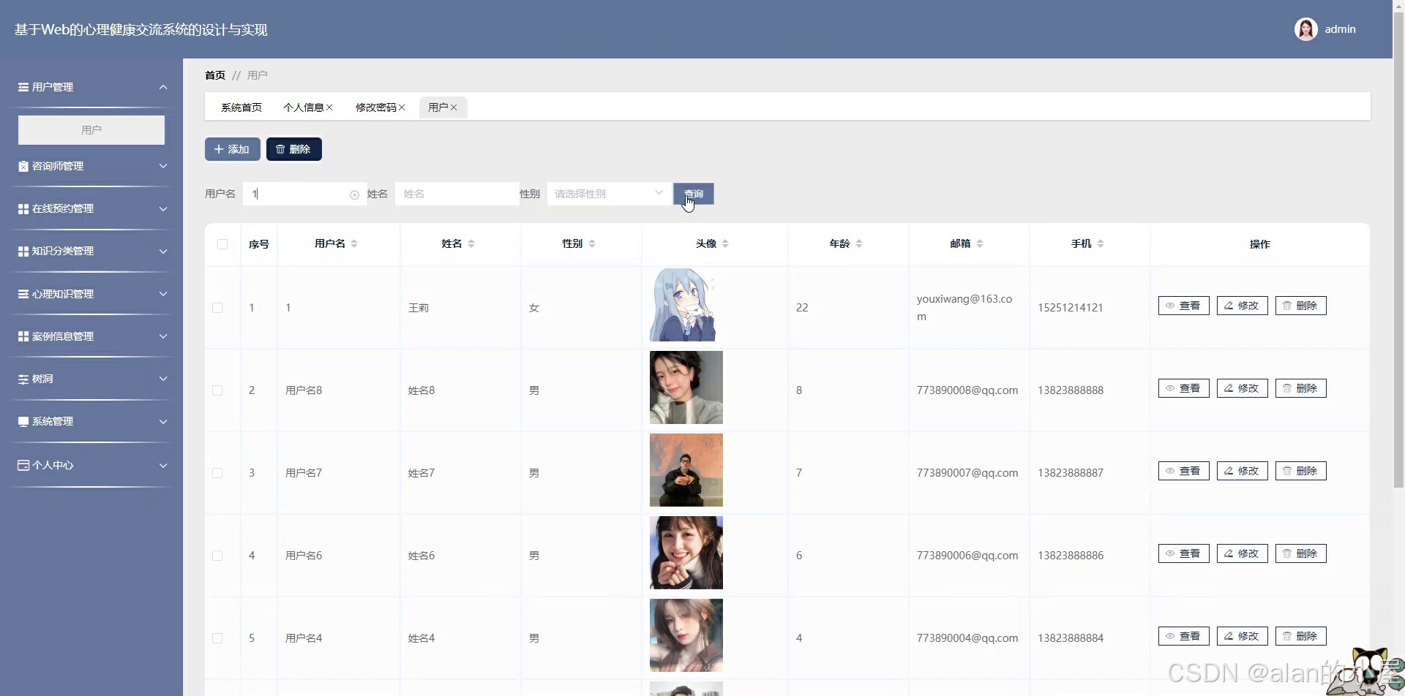This screenshot has width=1405, height=696.
Task: Toggle the select-all checkbox in table header
Action: tap(222, 244)
